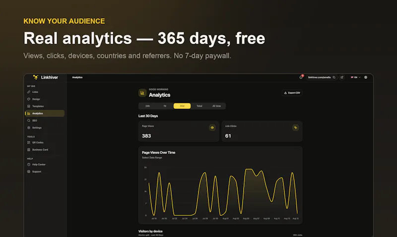Open profile in new tab icon
Image resolution: width=397 pixels, height=237 pixels.
click(342, 78)
